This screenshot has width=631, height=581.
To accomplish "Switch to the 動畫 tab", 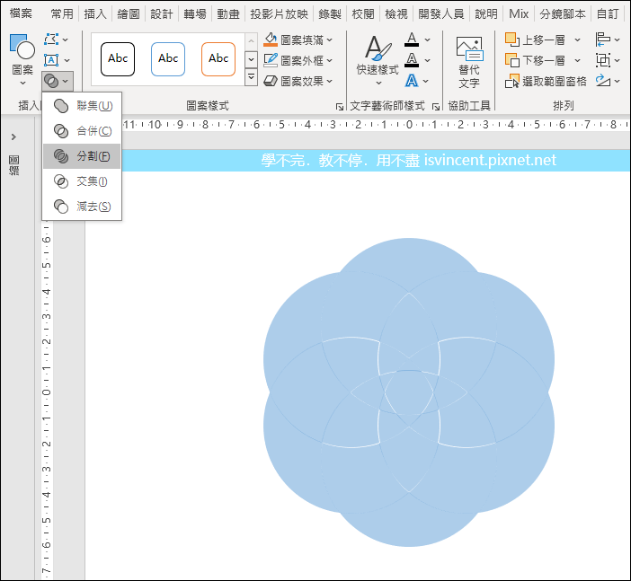I will coord(228,14).
